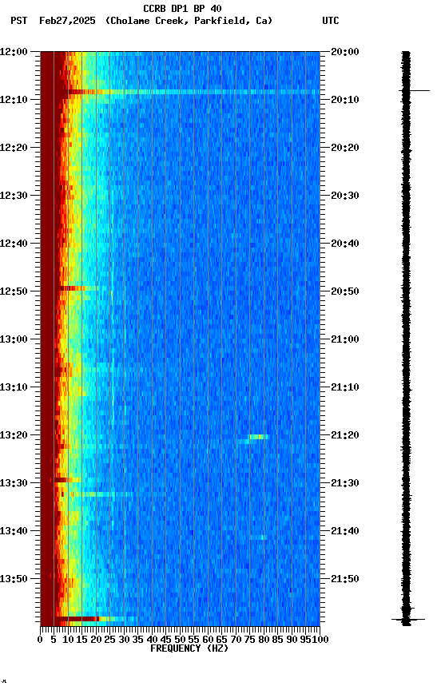Click the PST time label 13:00
Viewport: 441px width, 690px height.
(x=14, y=339)
